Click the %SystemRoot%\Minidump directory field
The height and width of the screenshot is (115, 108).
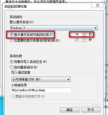click(41, 90)
